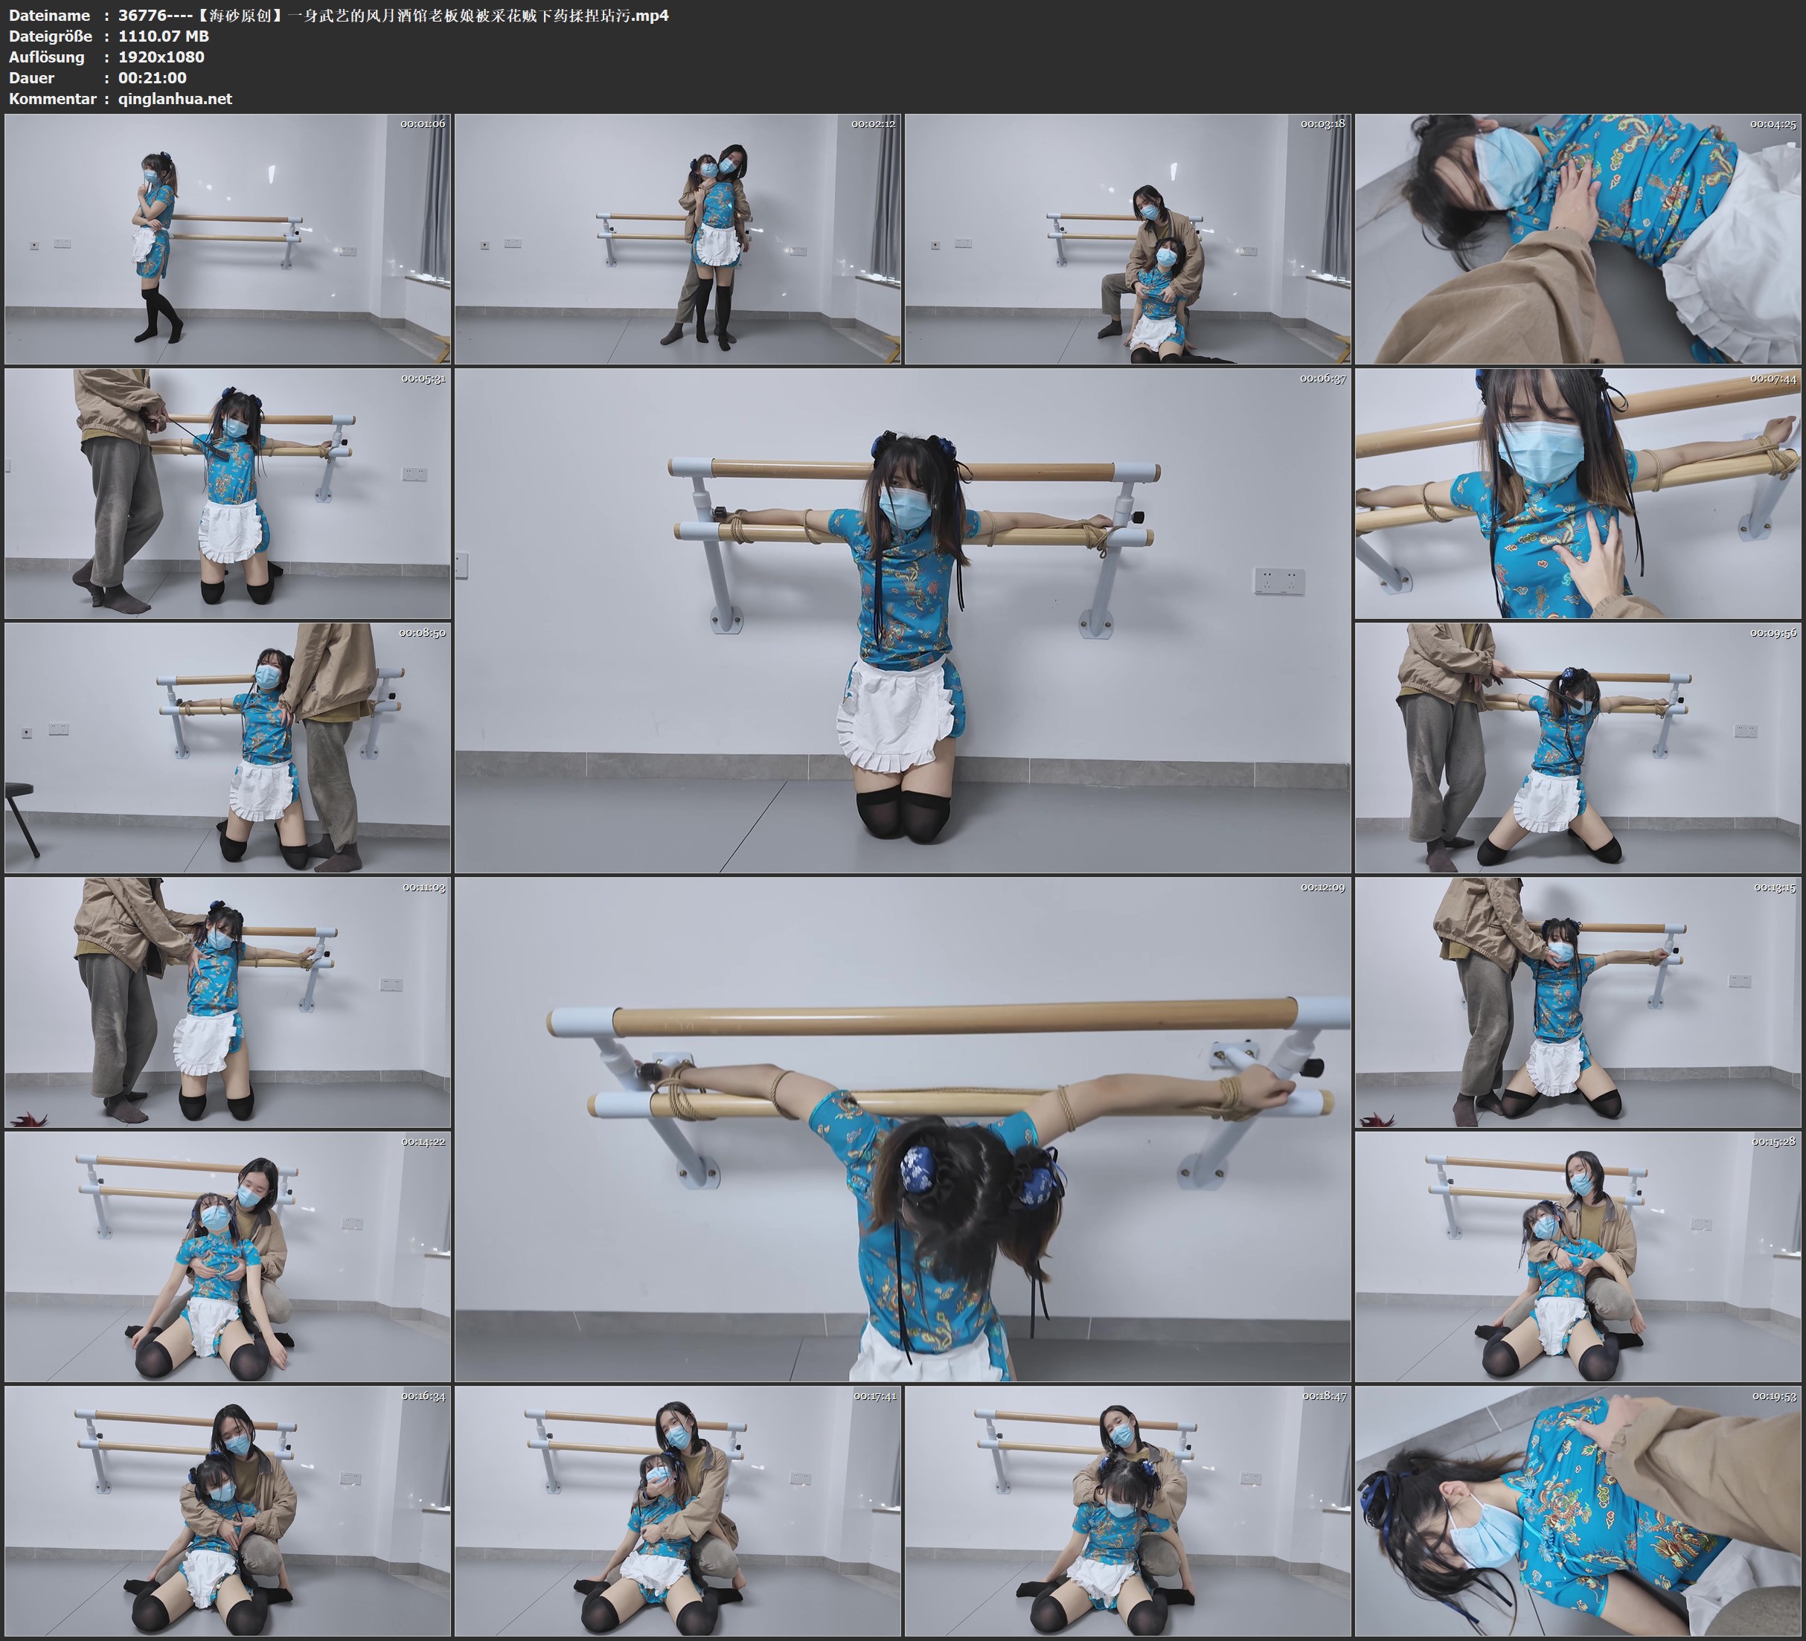Viewport: 1806px width, 1641px height.
Task: Select the thumbnail marked 00:03:18
Action: (1128, 240)
